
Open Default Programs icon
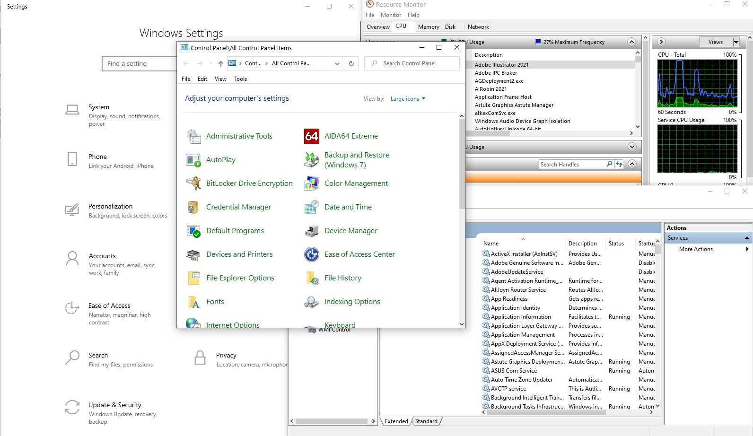point(193,231)
